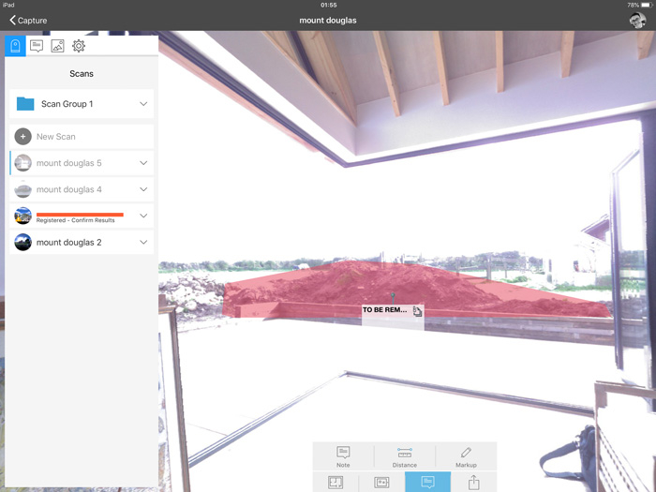Select the 'TO BE REM...' annotation label
Viewport: 656px width, 492px height.
click(x=386, y=310)
